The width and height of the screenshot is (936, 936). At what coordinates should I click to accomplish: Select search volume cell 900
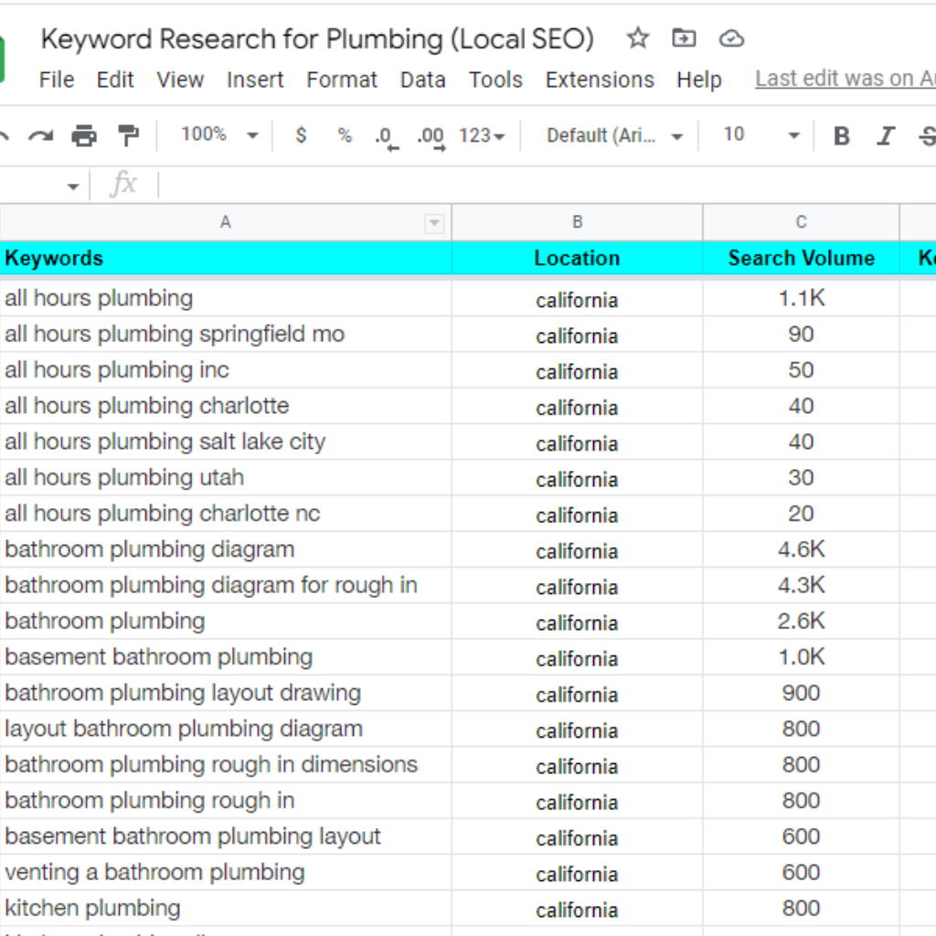click(801, 693)
